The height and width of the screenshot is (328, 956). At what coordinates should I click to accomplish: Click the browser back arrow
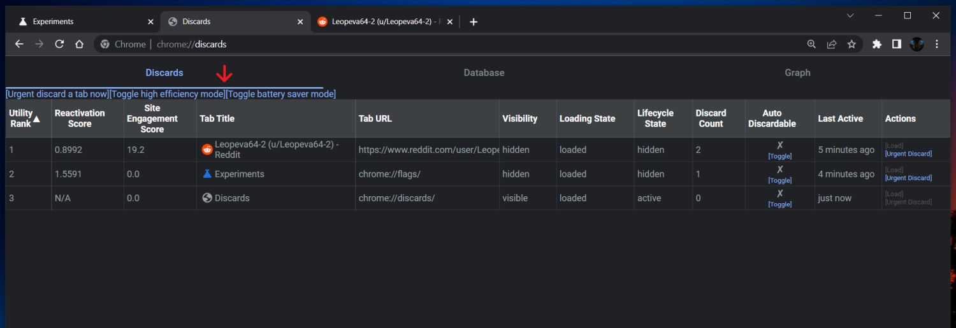click(x=19, y=44)
